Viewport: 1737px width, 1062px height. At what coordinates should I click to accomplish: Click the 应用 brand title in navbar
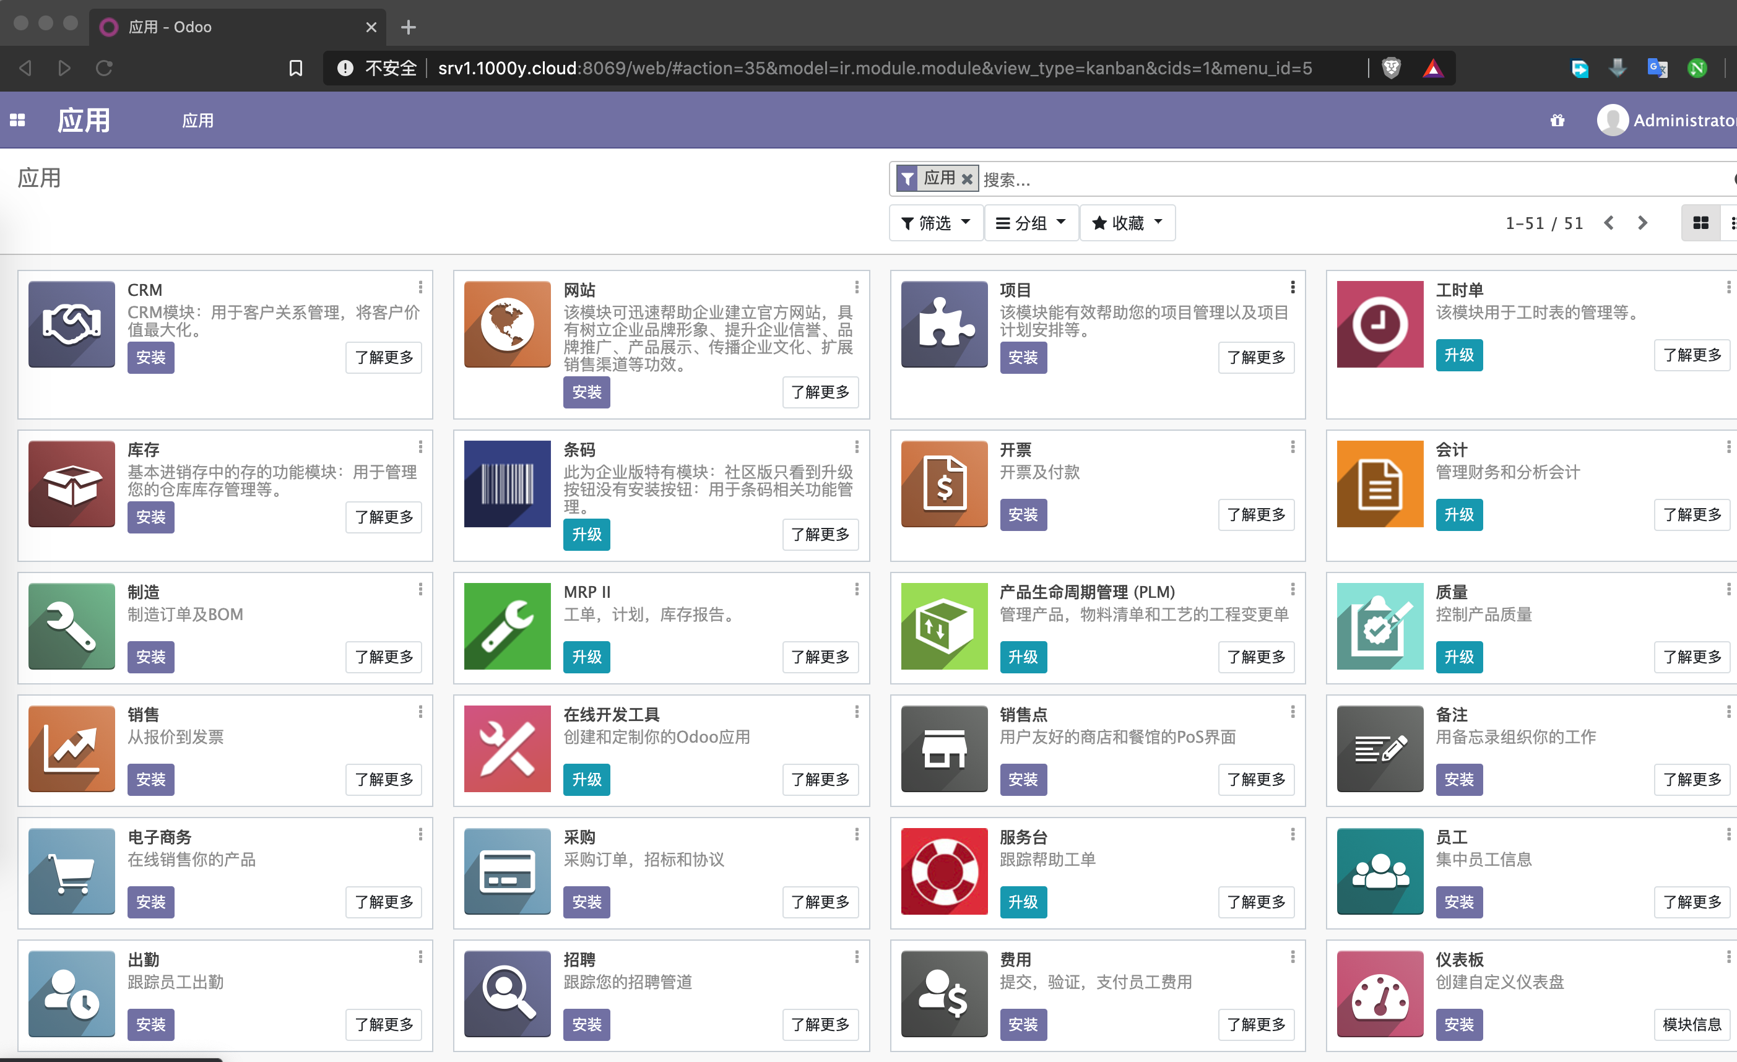click(84, 121)
